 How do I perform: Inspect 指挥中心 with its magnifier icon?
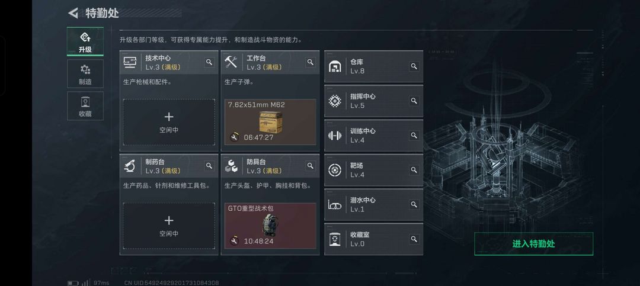tap(414, 101)
